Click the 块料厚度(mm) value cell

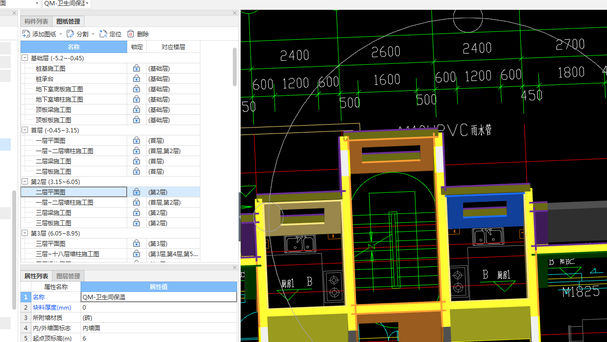click(x=159, y=308)
